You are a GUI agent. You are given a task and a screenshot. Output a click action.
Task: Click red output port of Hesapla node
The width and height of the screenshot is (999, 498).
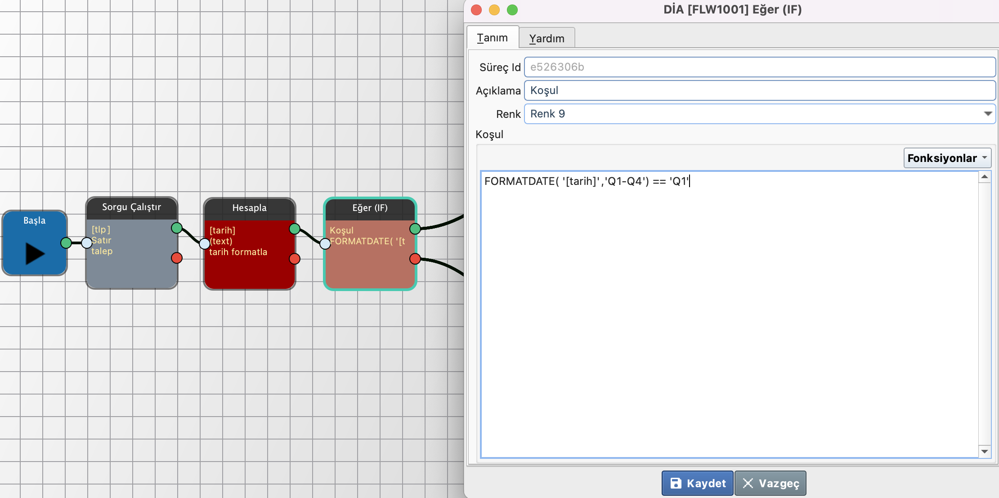(295, 259)
